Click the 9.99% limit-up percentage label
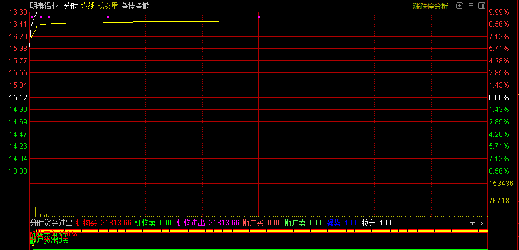 pos(499,12)
